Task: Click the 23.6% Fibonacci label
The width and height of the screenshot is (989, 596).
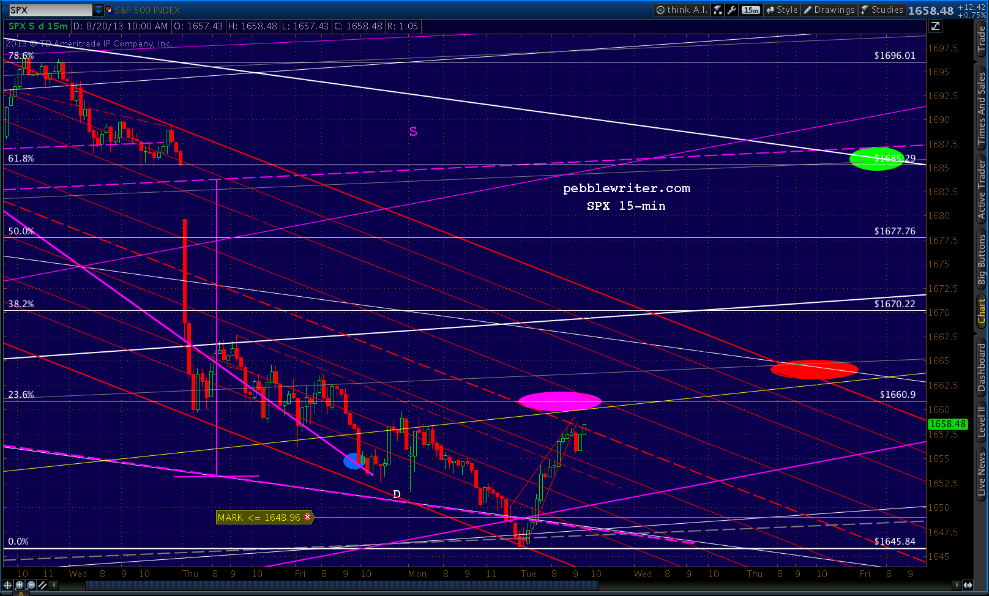Action: coord(21,395)
